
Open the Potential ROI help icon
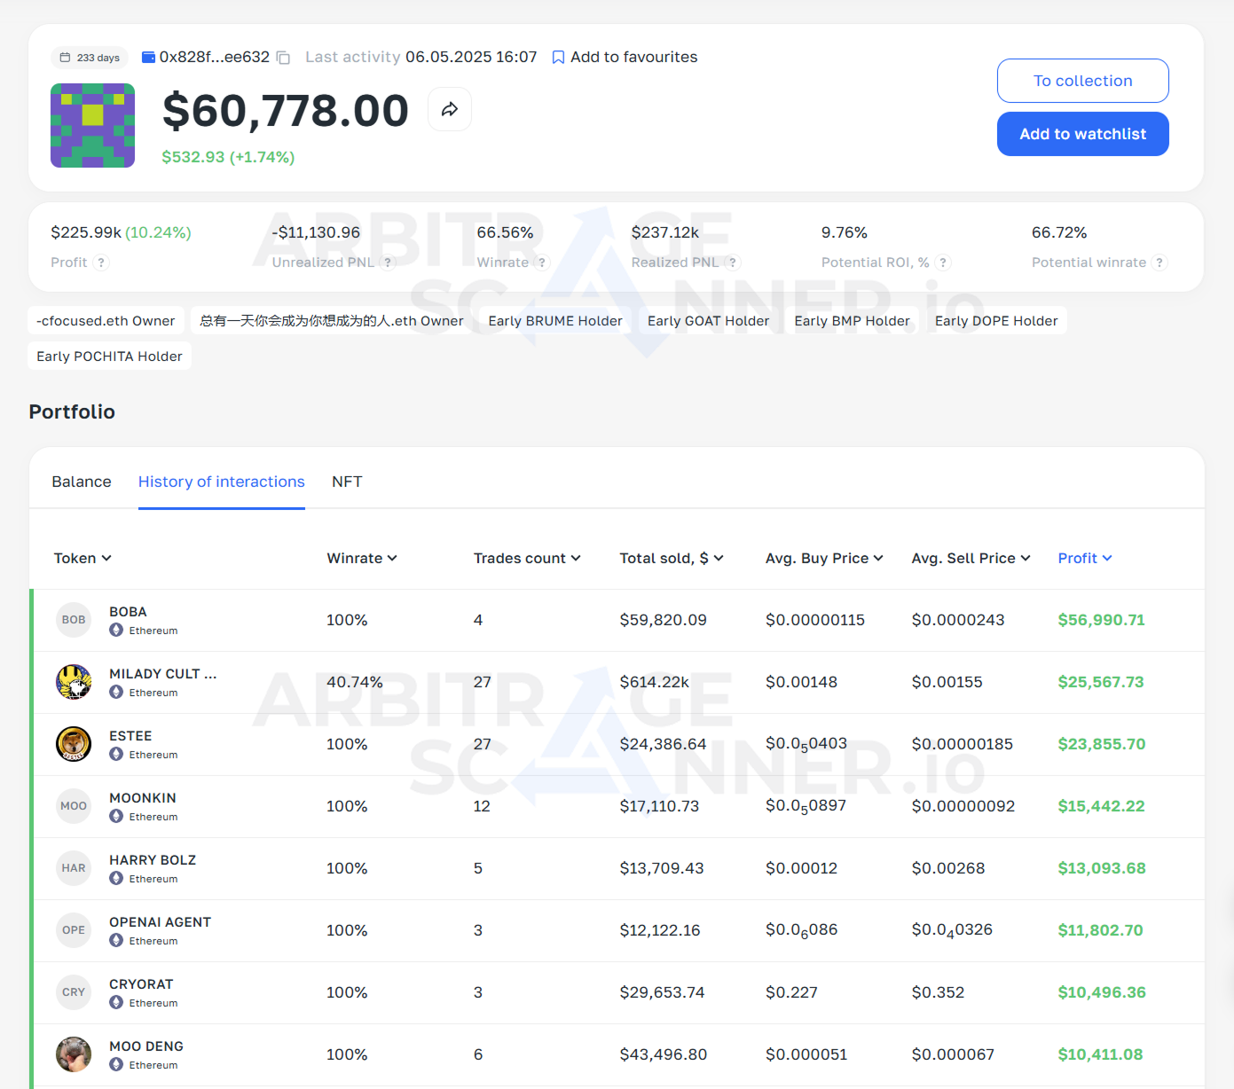[944, 262]
